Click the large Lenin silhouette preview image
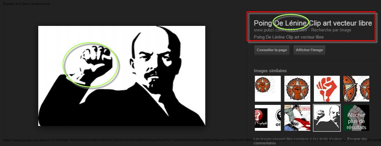 click(x=122, y=76)
